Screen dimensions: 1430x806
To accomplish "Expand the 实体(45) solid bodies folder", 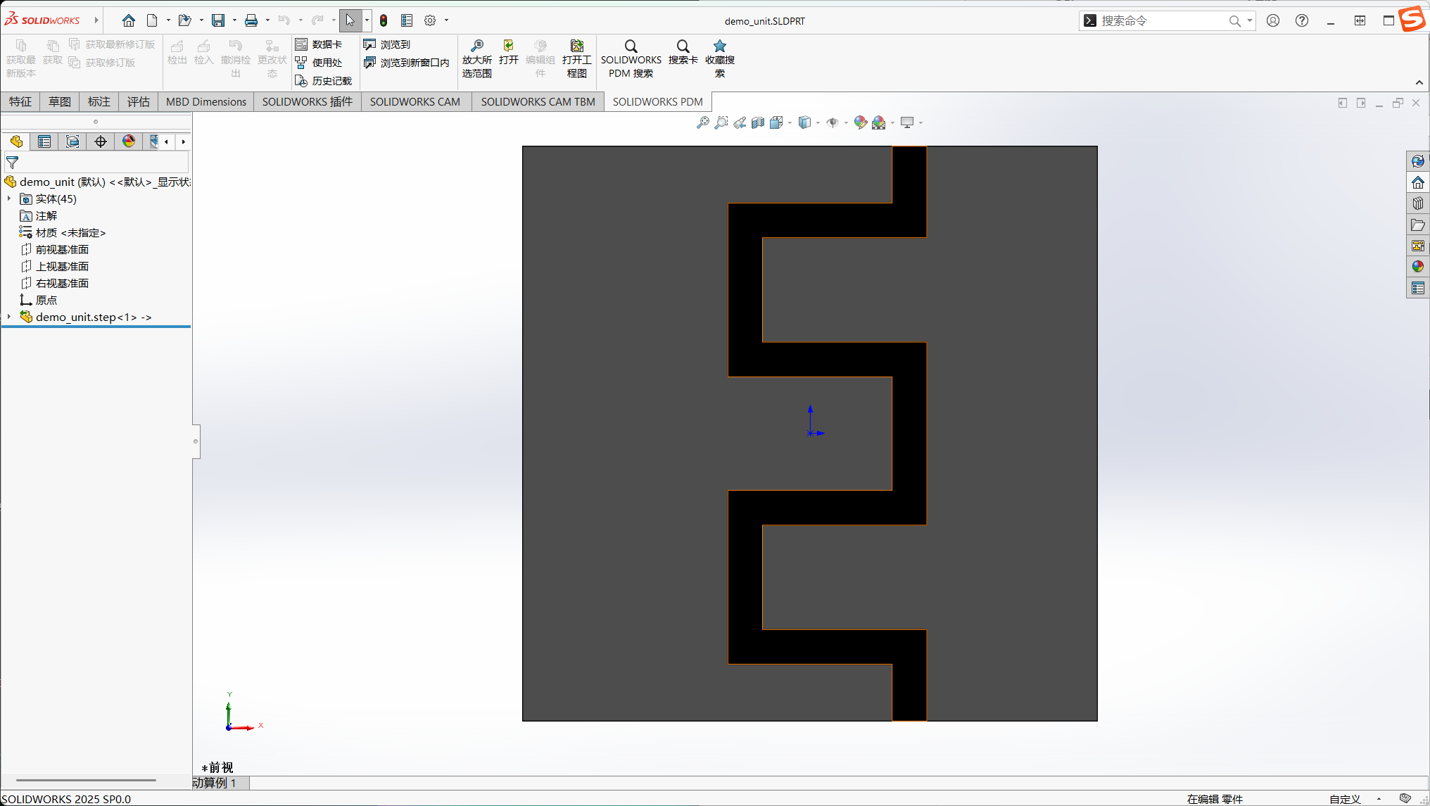I will click(8, 199).
